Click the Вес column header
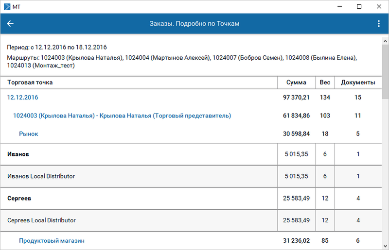This screenshot has width=389, height=250. tap(325, 83)
